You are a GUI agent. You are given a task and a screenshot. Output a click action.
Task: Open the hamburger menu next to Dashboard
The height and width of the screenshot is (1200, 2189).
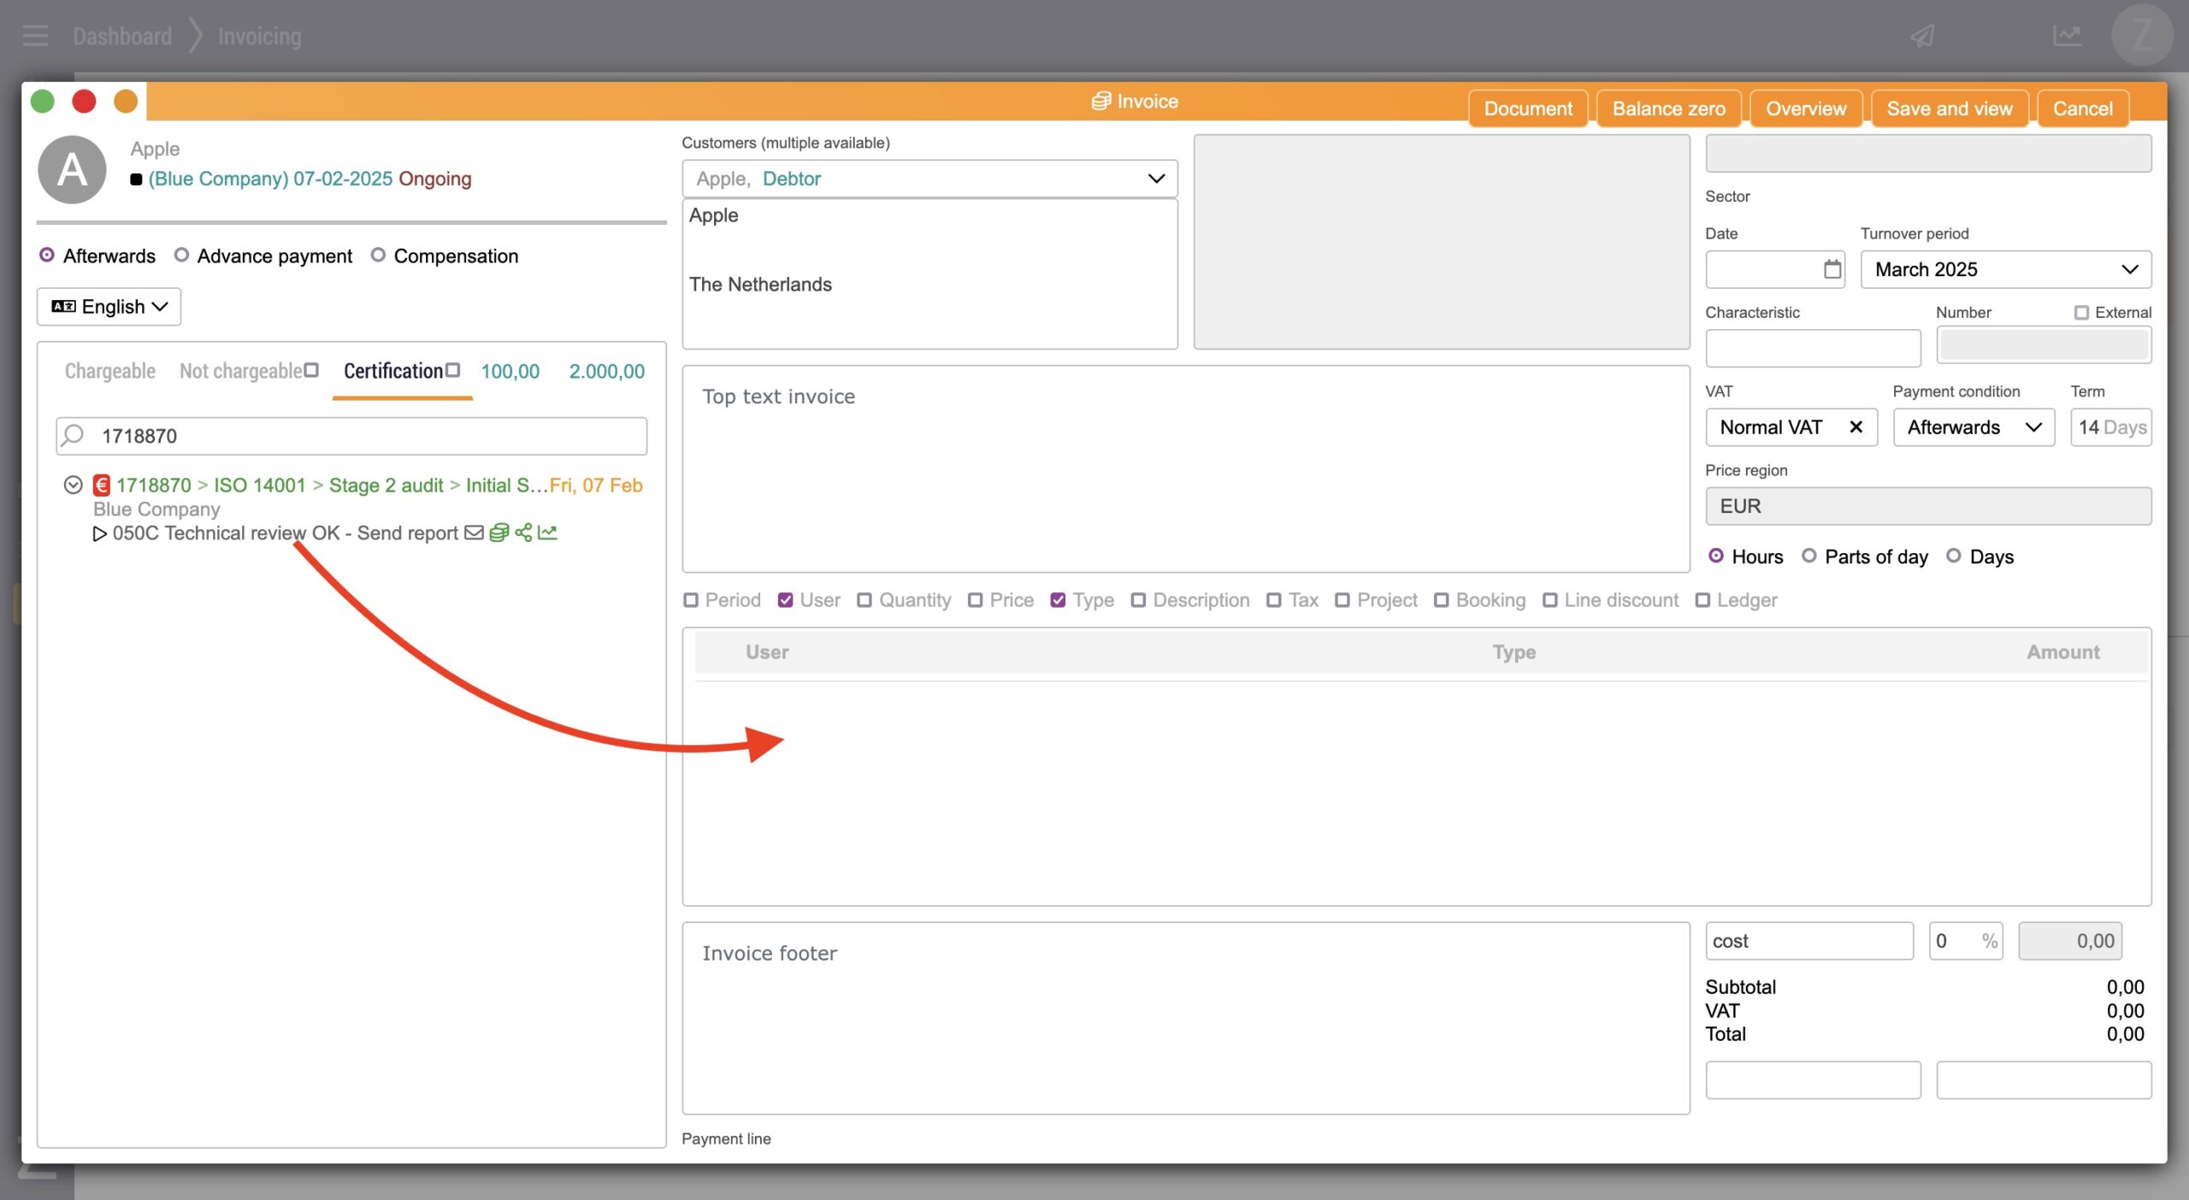tap(35, 36)
